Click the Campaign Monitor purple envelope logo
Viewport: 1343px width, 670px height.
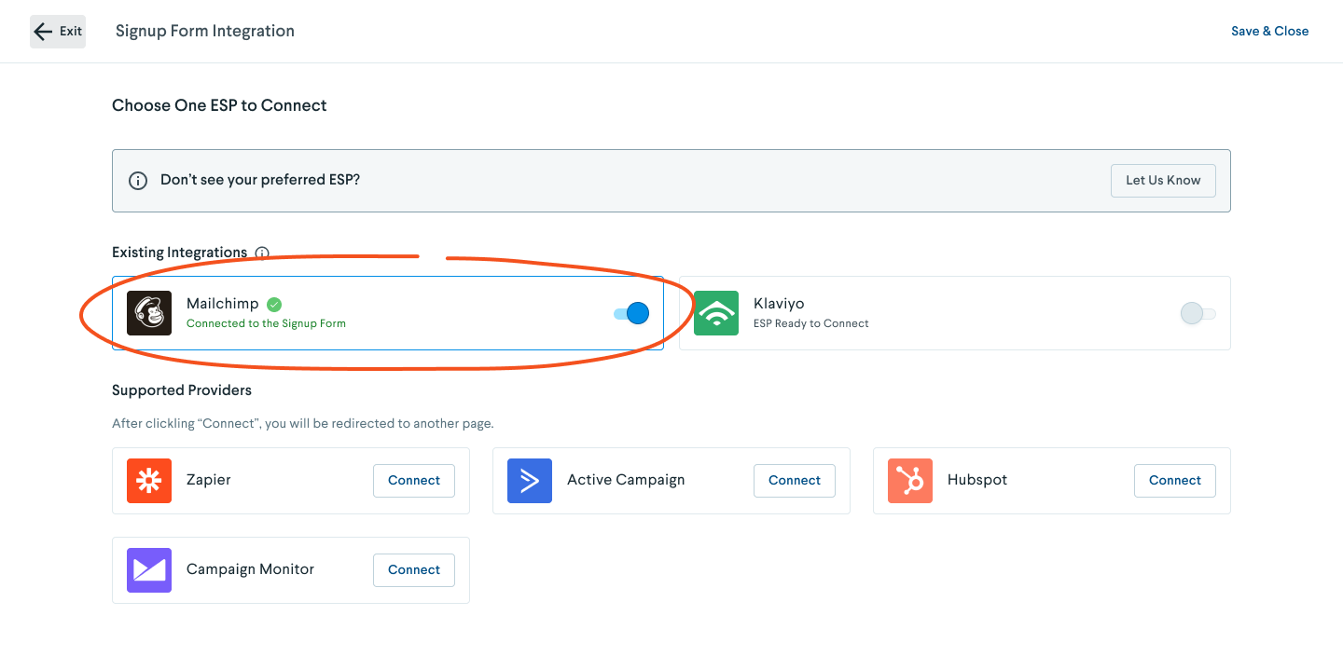pos(149,570)
